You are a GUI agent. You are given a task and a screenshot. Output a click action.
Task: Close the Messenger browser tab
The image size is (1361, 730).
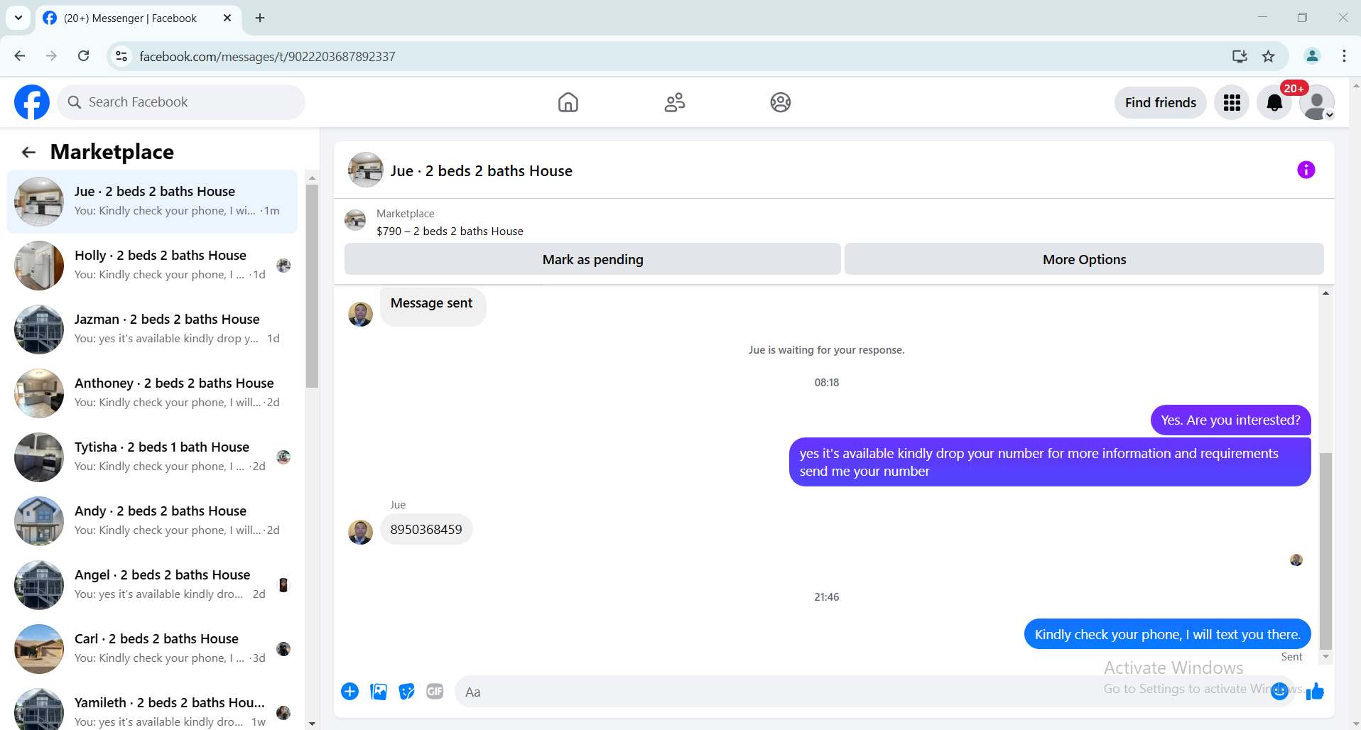227,18
